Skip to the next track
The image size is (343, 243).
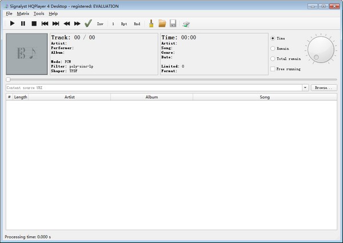coord(55,23)
